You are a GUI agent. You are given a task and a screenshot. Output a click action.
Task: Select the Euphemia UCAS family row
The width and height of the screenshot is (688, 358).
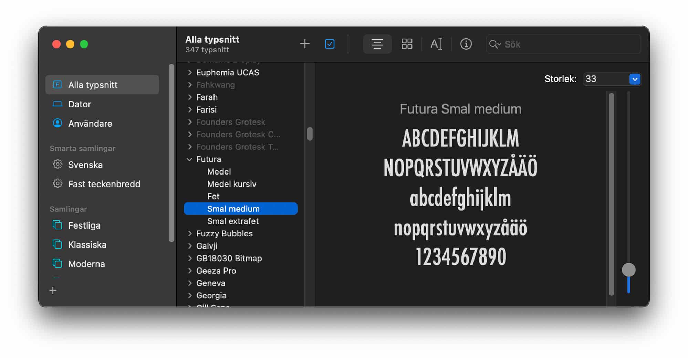tap(241, 72)
